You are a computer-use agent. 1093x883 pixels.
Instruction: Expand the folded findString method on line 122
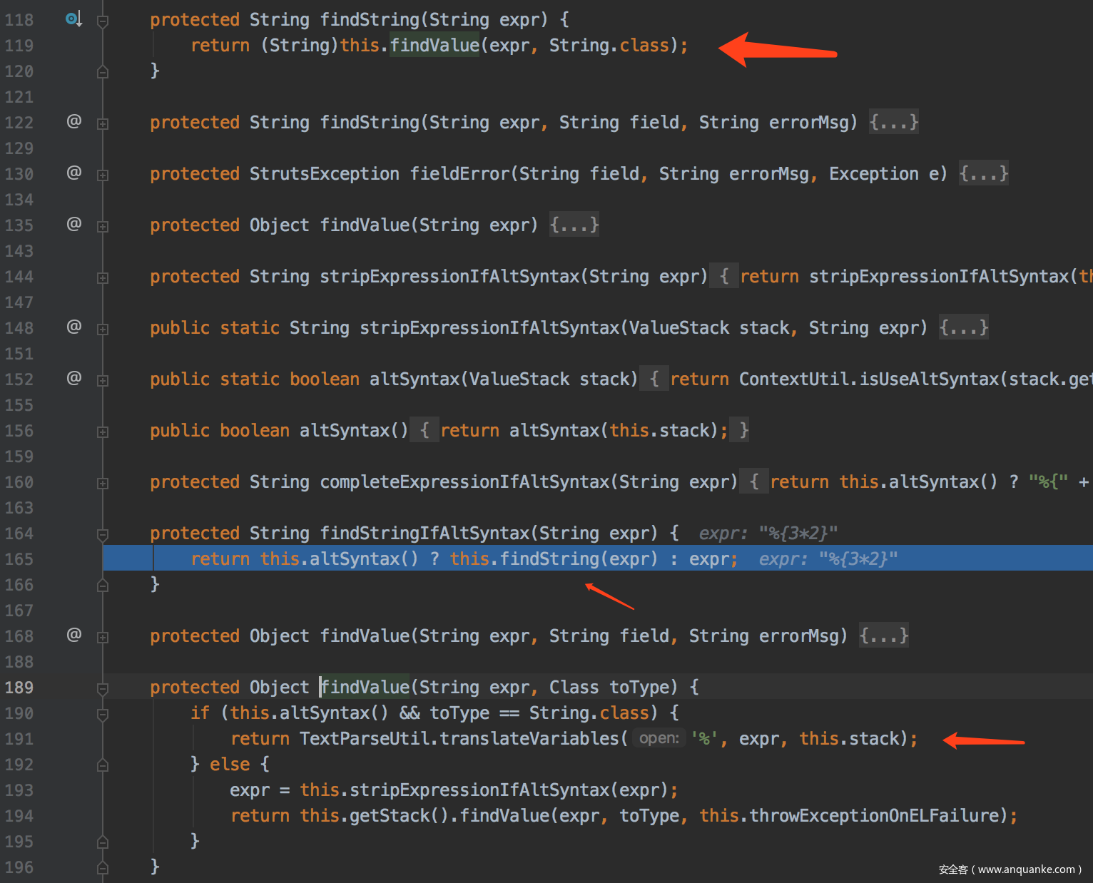coord(103,123)
